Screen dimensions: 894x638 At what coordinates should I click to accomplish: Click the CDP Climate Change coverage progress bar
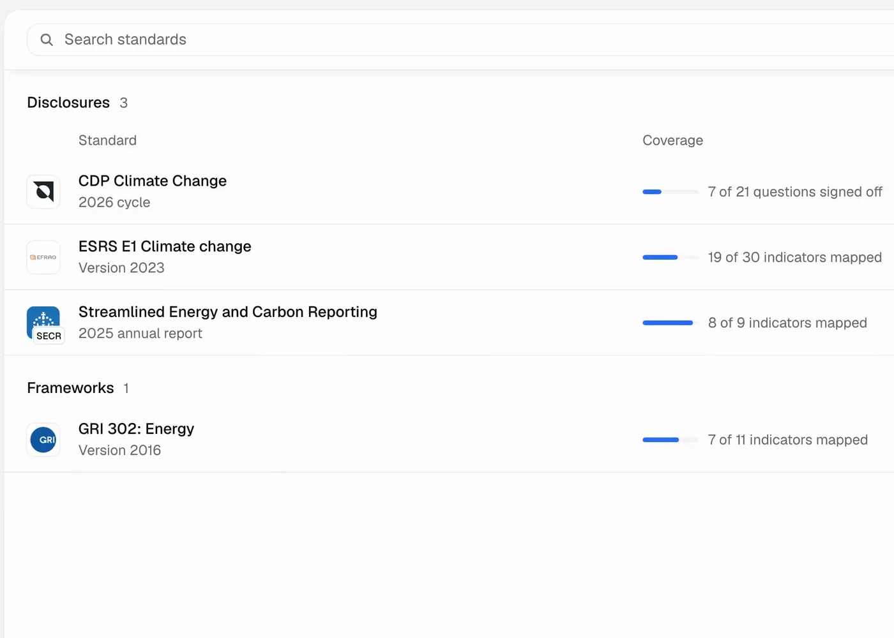(670, 192)
